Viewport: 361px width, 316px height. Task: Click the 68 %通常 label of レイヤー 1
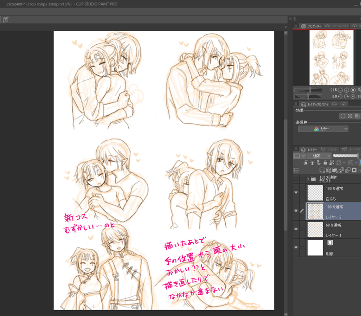tap(333, 225)
